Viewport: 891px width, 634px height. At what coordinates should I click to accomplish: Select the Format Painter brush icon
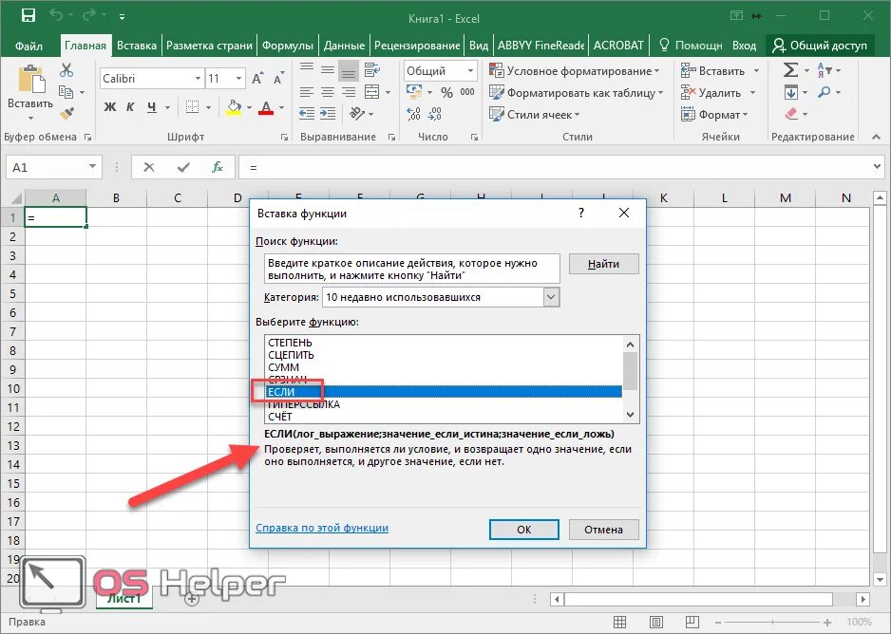pyautogui.click(x=67, y=114)
